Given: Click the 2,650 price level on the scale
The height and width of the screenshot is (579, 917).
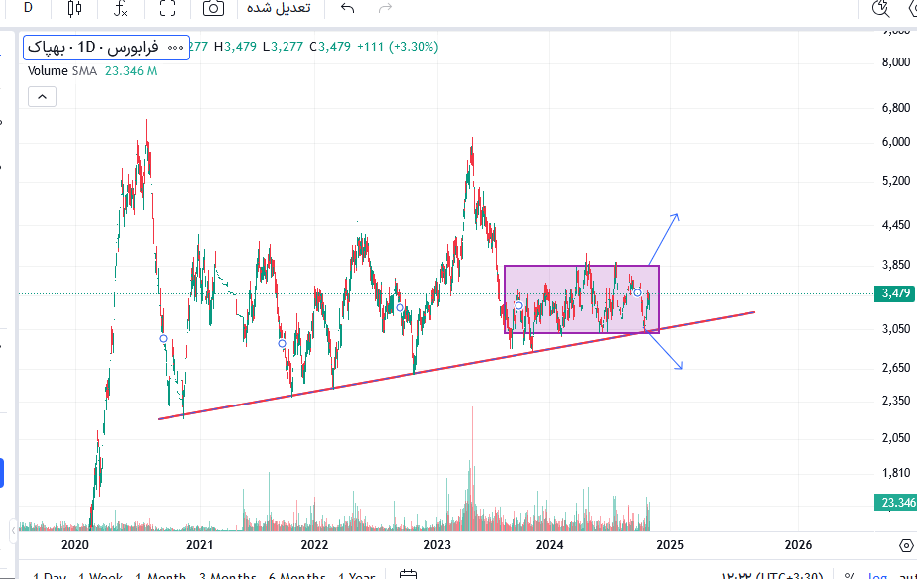Looking at the screenshot, I should (x=896, y=367).
